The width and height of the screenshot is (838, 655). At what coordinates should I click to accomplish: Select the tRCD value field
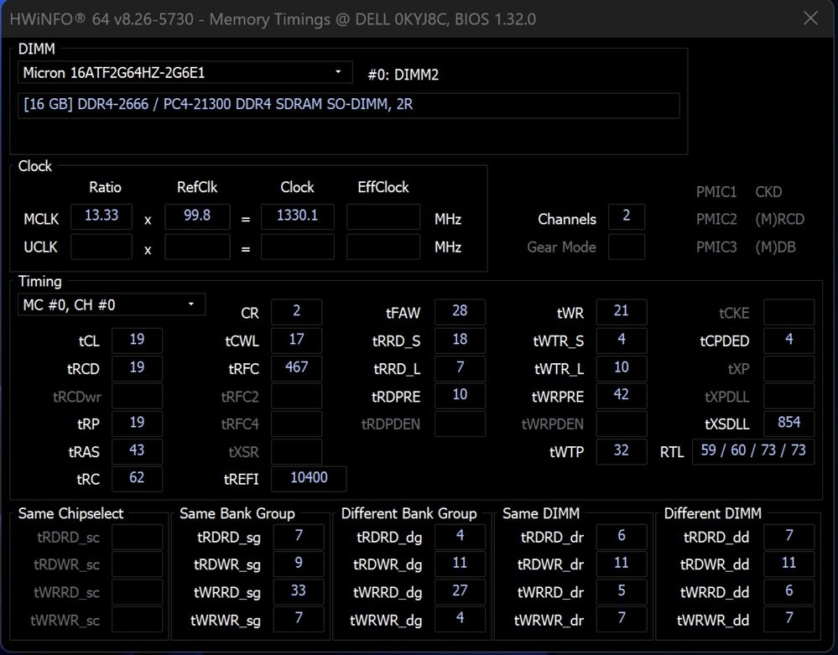(137, 368)
